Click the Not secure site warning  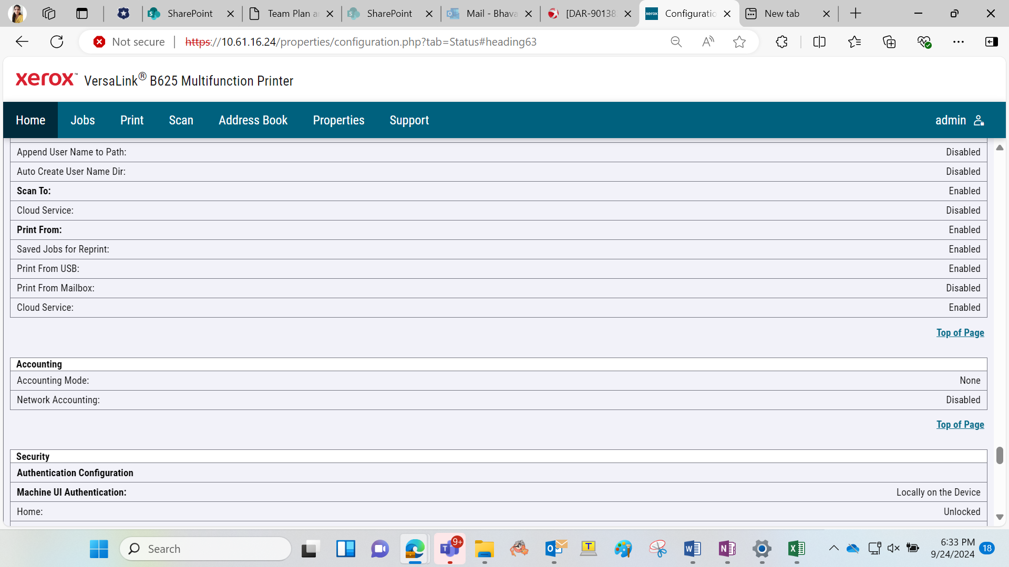(x=129, y=42)
